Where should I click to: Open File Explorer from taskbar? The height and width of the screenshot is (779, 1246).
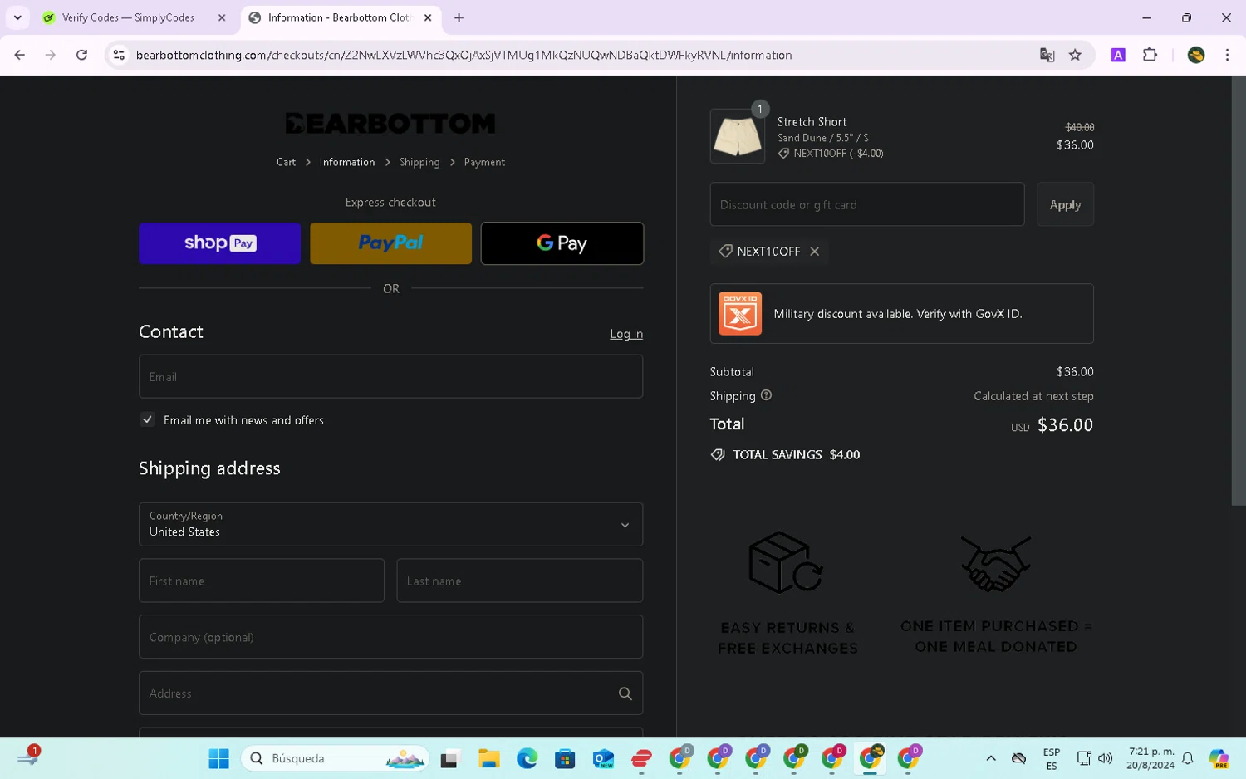[488, 758]
